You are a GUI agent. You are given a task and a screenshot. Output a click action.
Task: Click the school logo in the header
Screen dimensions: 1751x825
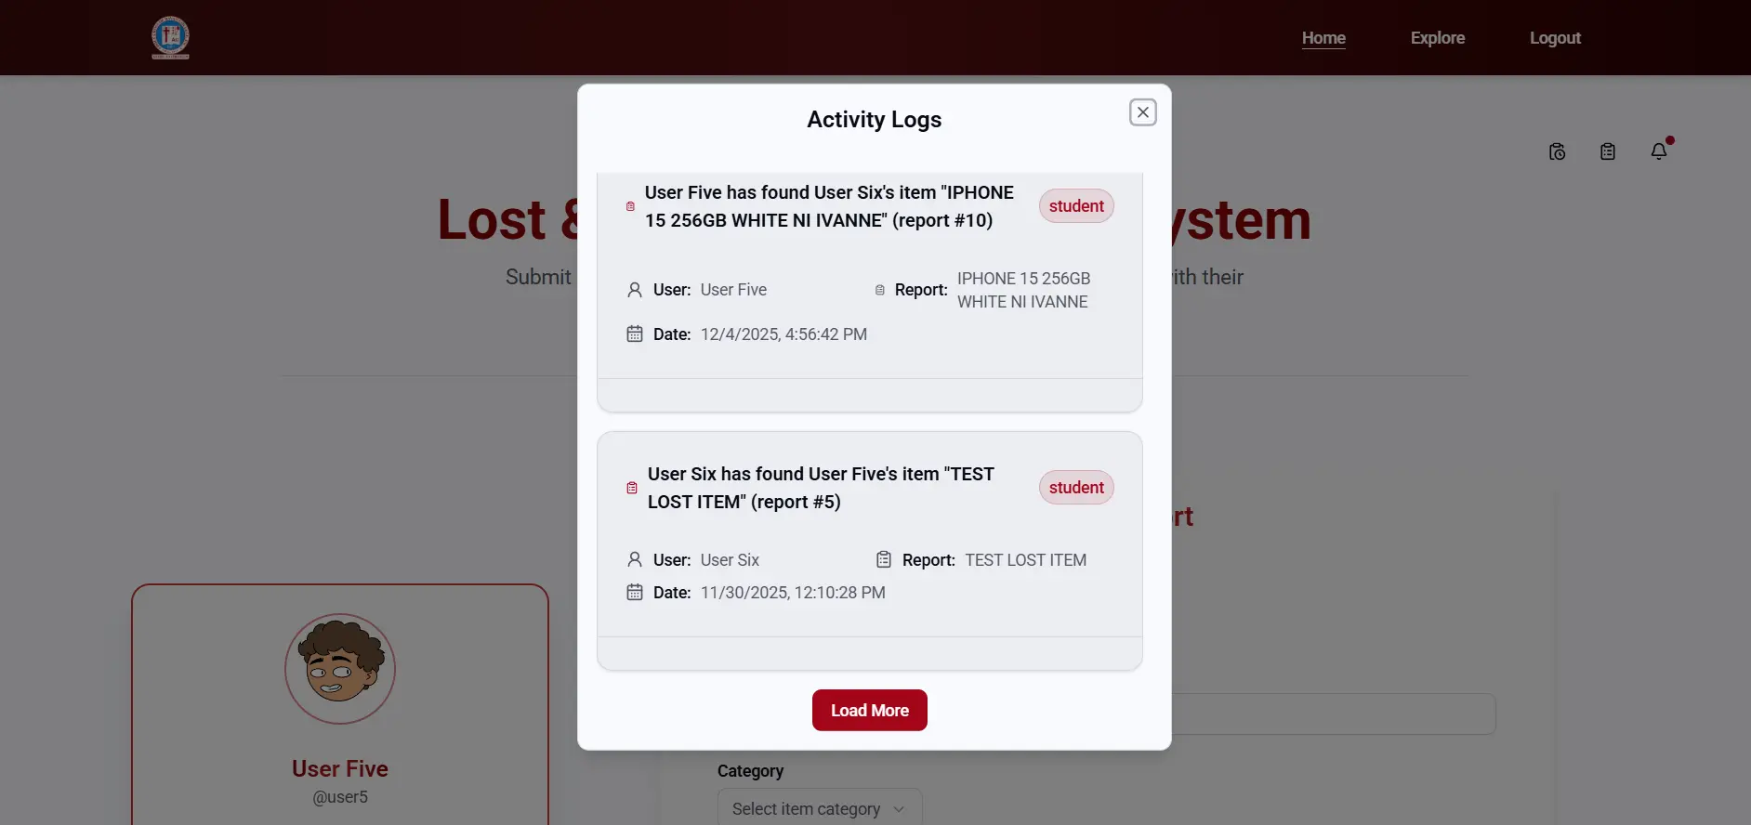pos(170,38)
